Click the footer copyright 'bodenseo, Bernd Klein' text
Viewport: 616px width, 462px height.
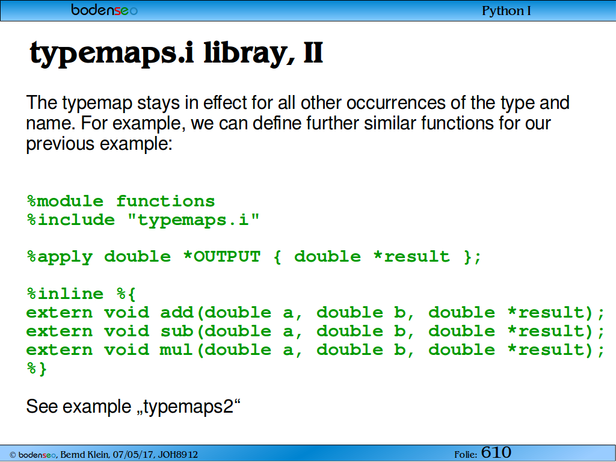[103, 455]
